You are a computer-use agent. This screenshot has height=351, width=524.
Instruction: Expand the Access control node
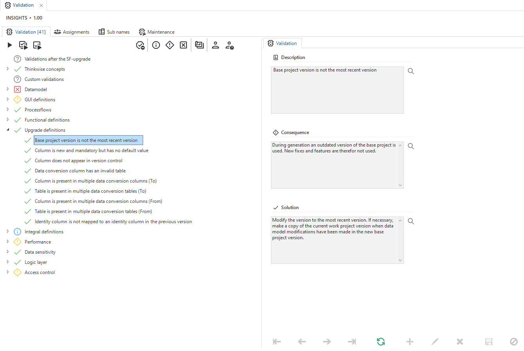pyautogui.click(x=8, y=272)
